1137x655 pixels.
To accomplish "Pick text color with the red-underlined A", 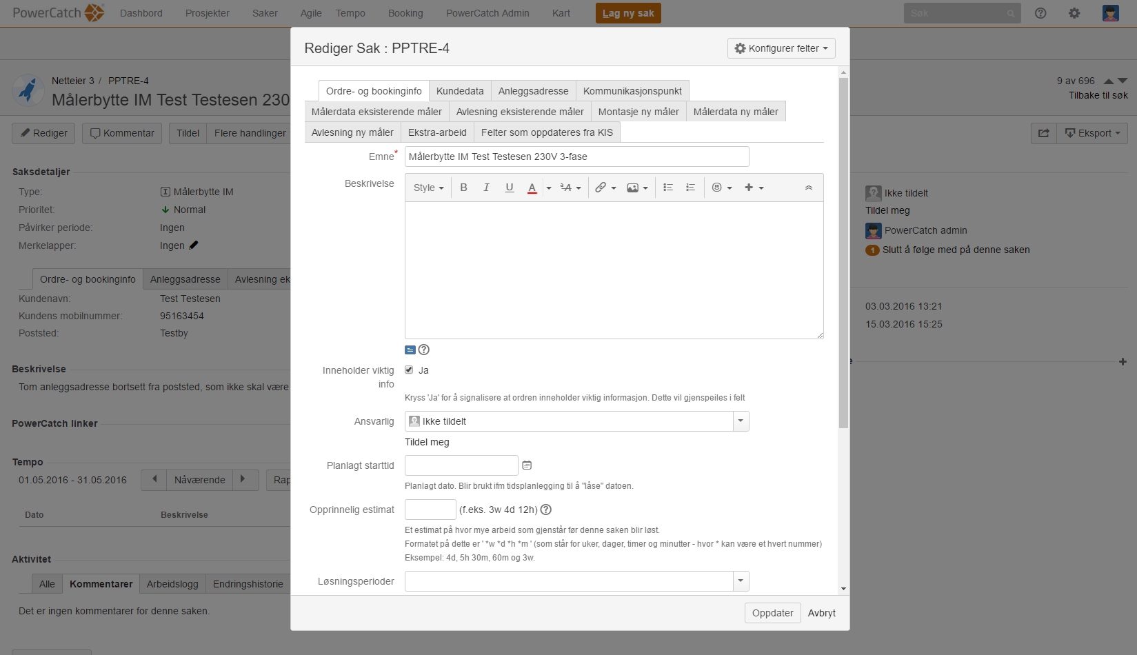I will click(532, 188).
